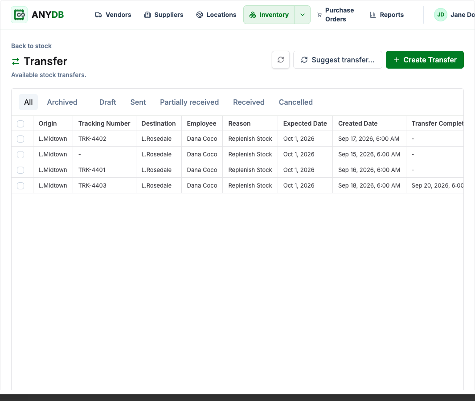Click the Transfer arrows icon beside heading

pos(16,61)
